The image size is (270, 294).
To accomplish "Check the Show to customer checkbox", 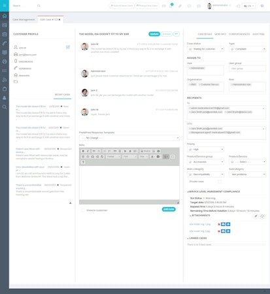I will click(83, 210).
